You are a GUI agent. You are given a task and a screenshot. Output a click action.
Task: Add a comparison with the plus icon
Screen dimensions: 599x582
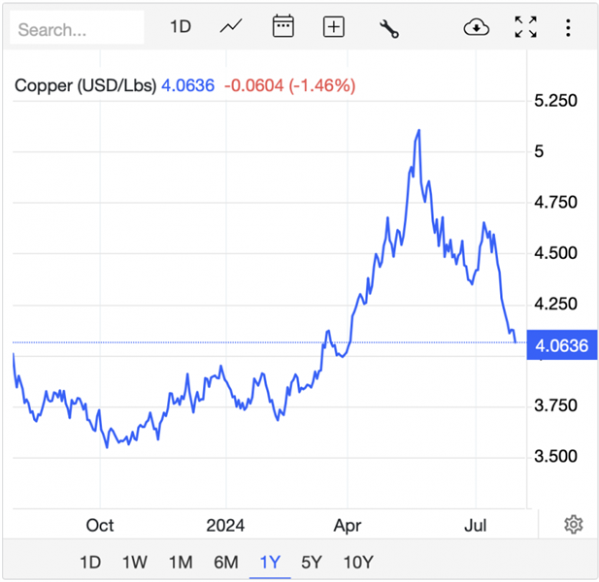334,27
